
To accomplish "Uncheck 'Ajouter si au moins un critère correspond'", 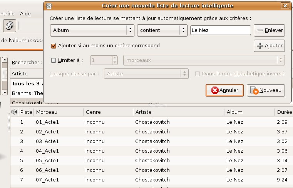I will coord(54,46).
